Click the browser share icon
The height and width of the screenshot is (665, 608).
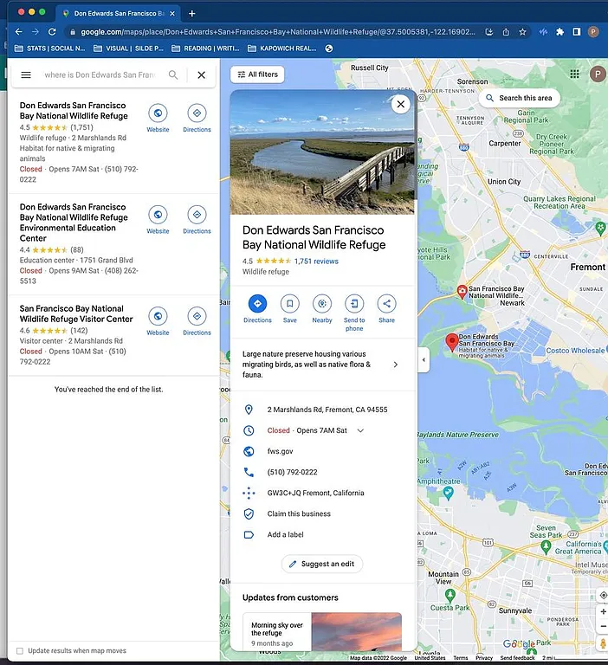(x=506, y=32)
